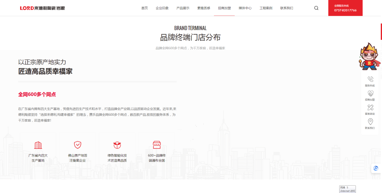The height and width of the screenshot is (193, 382).
Task: Open 媒体中心 in the navigation bar
Action: [x=245, y=8]
